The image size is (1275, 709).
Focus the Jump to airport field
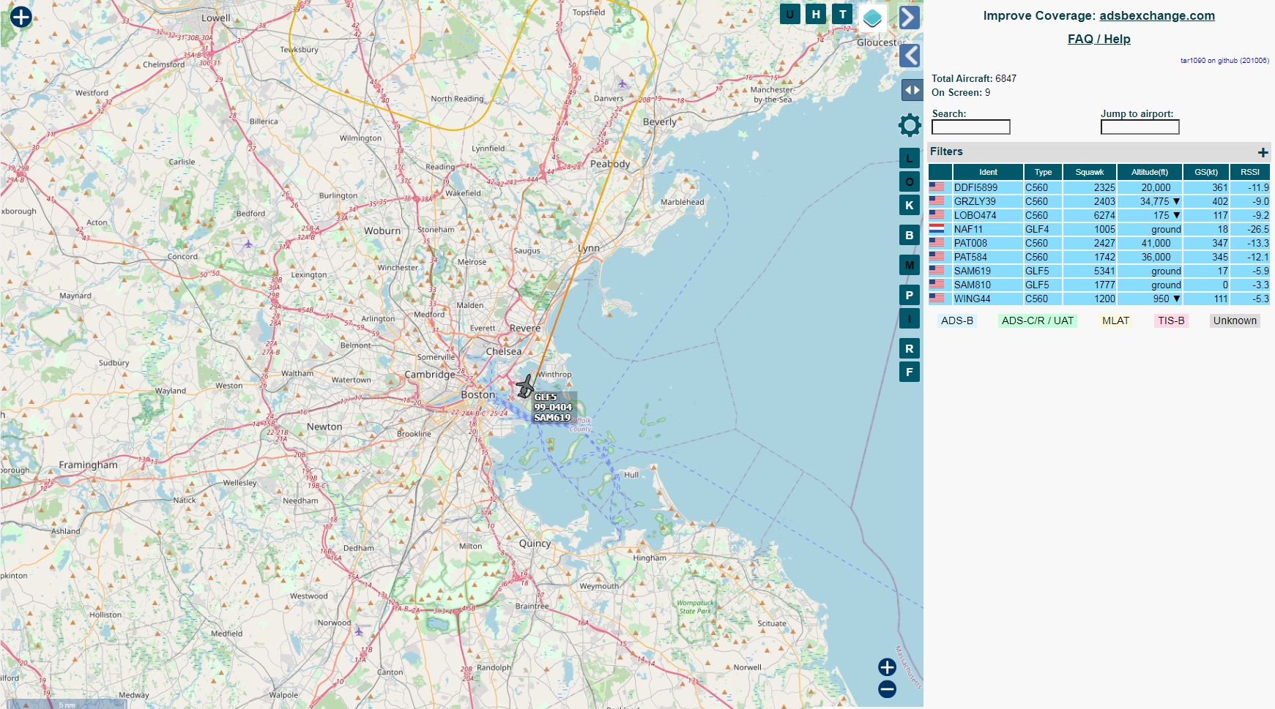pos(1140,127)
